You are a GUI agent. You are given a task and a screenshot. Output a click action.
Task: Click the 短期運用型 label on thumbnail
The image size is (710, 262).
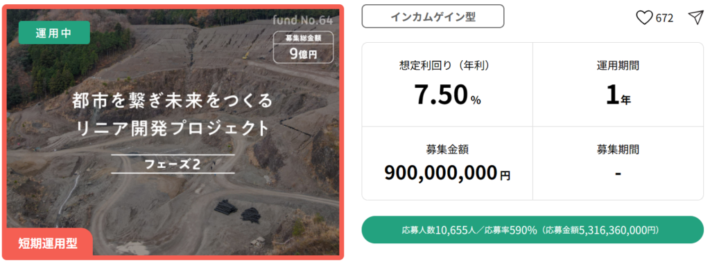click(48, 243)
